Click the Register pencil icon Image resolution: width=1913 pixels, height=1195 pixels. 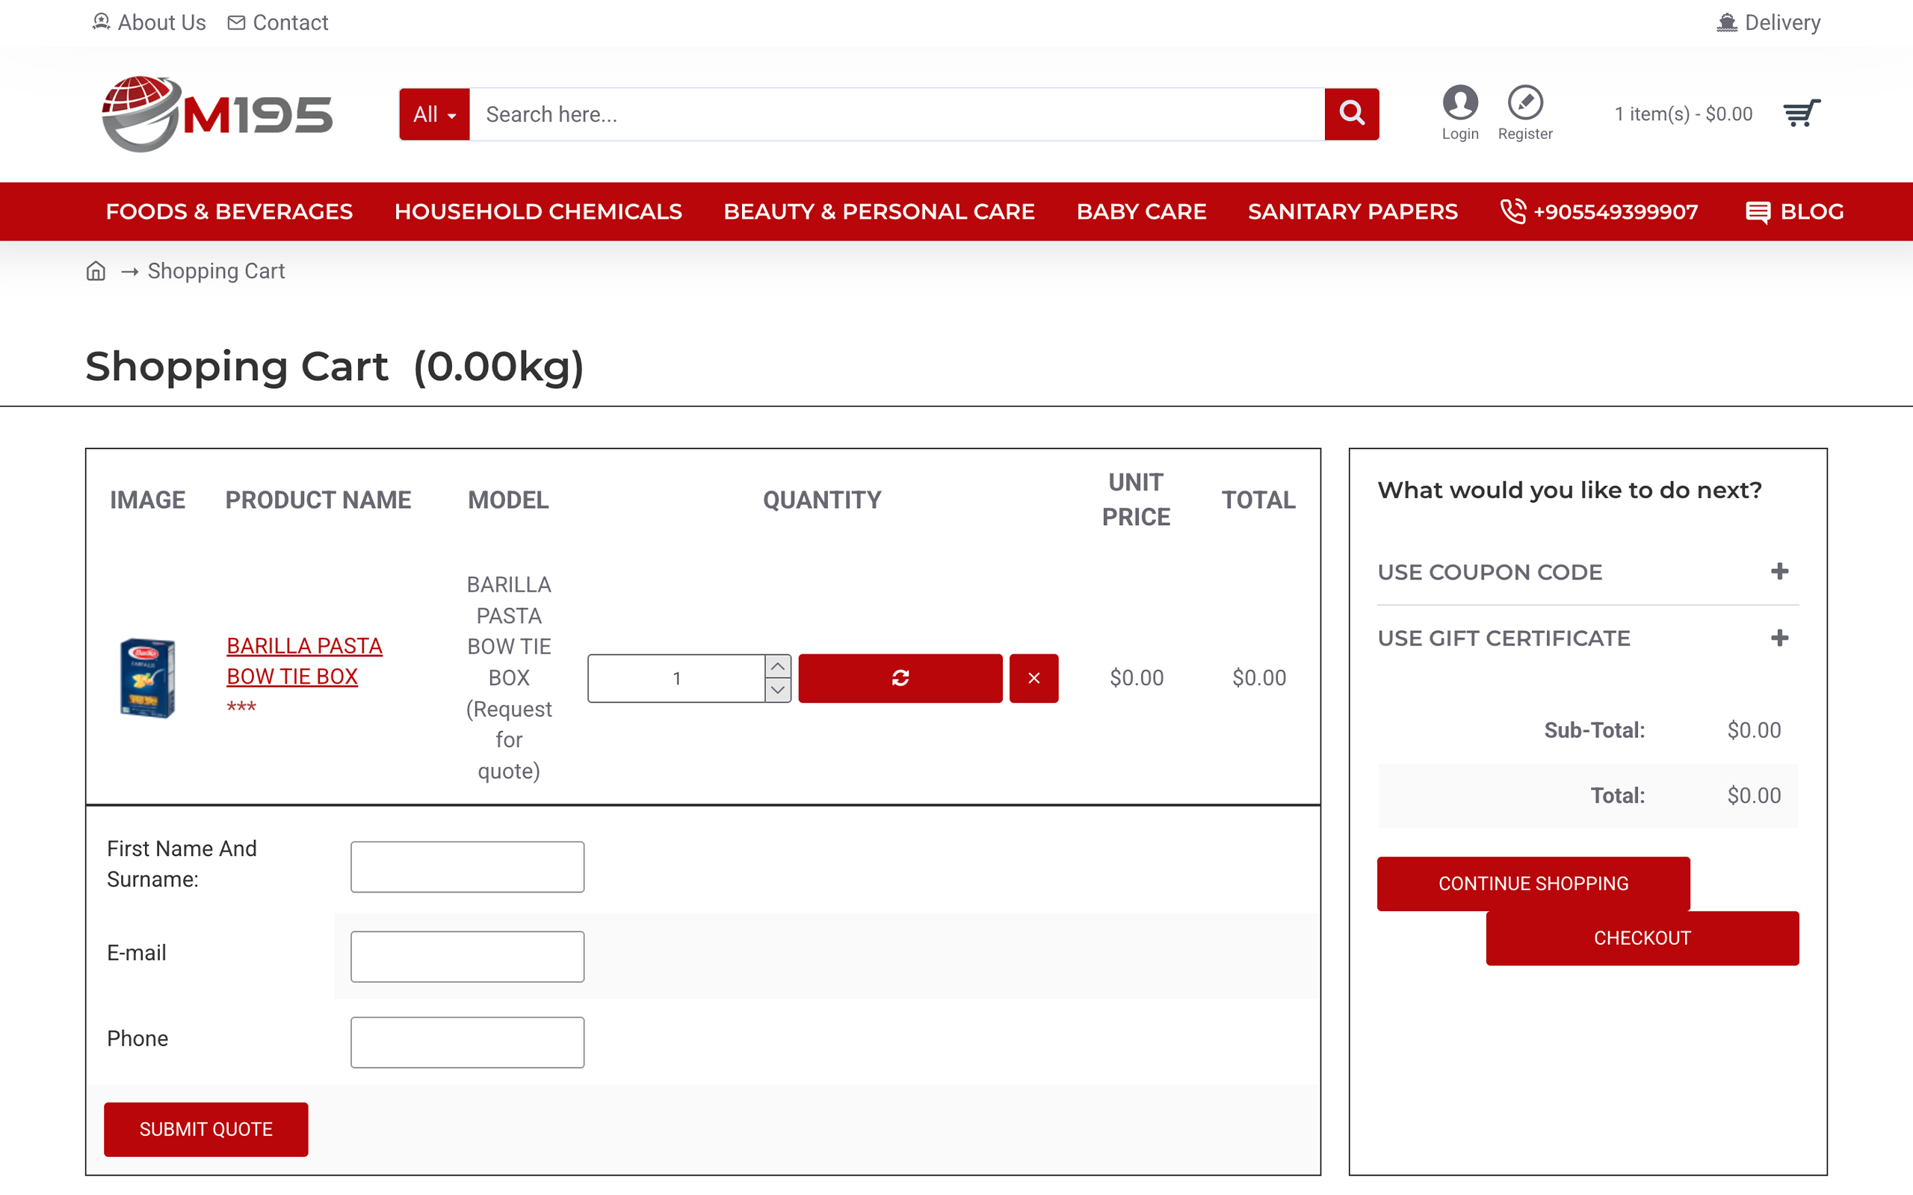[1525, 102]
